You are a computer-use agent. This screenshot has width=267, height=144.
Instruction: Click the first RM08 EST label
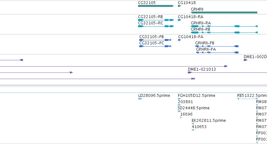pyautogui.click(x=261, y=102)
